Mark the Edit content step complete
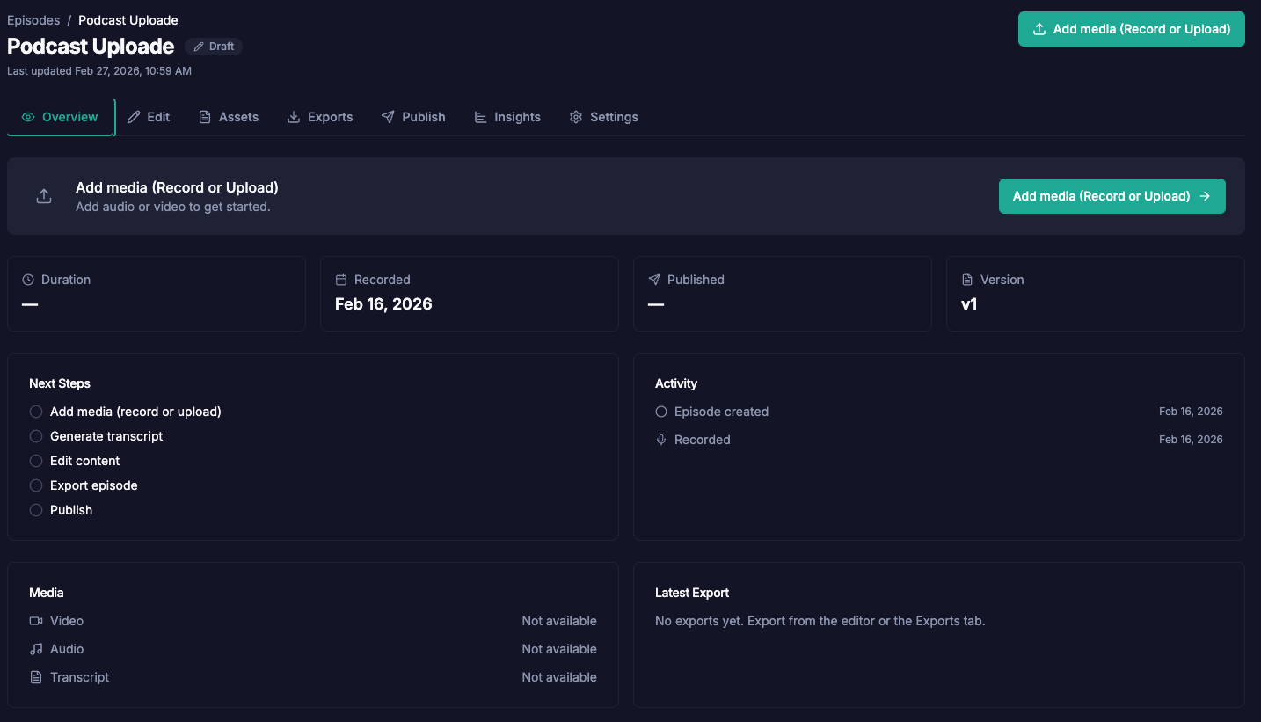Image resolution: width=1261 pixels, height=722 pixels. pos(36,461)
